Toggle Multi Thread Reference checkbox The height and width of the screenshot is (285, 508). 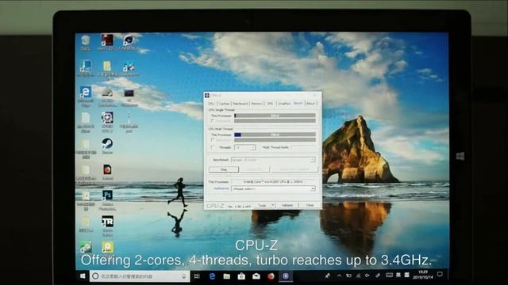click(213, 140)
